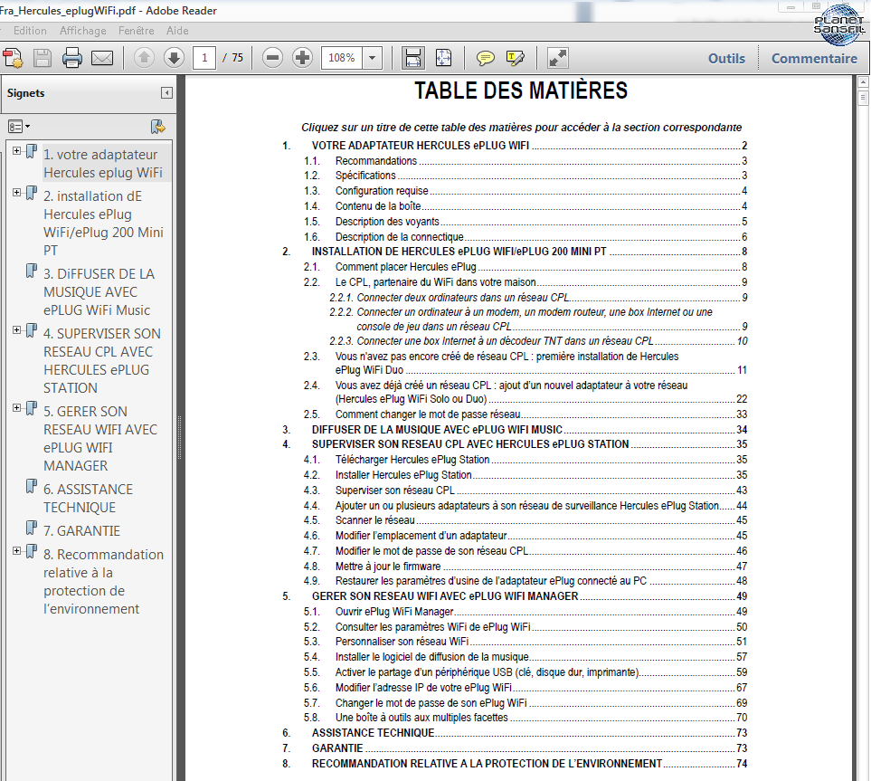Open the bookmarks options menu dropdown
The width and height of the screenshot is (871, 781).
pos(19,127)
